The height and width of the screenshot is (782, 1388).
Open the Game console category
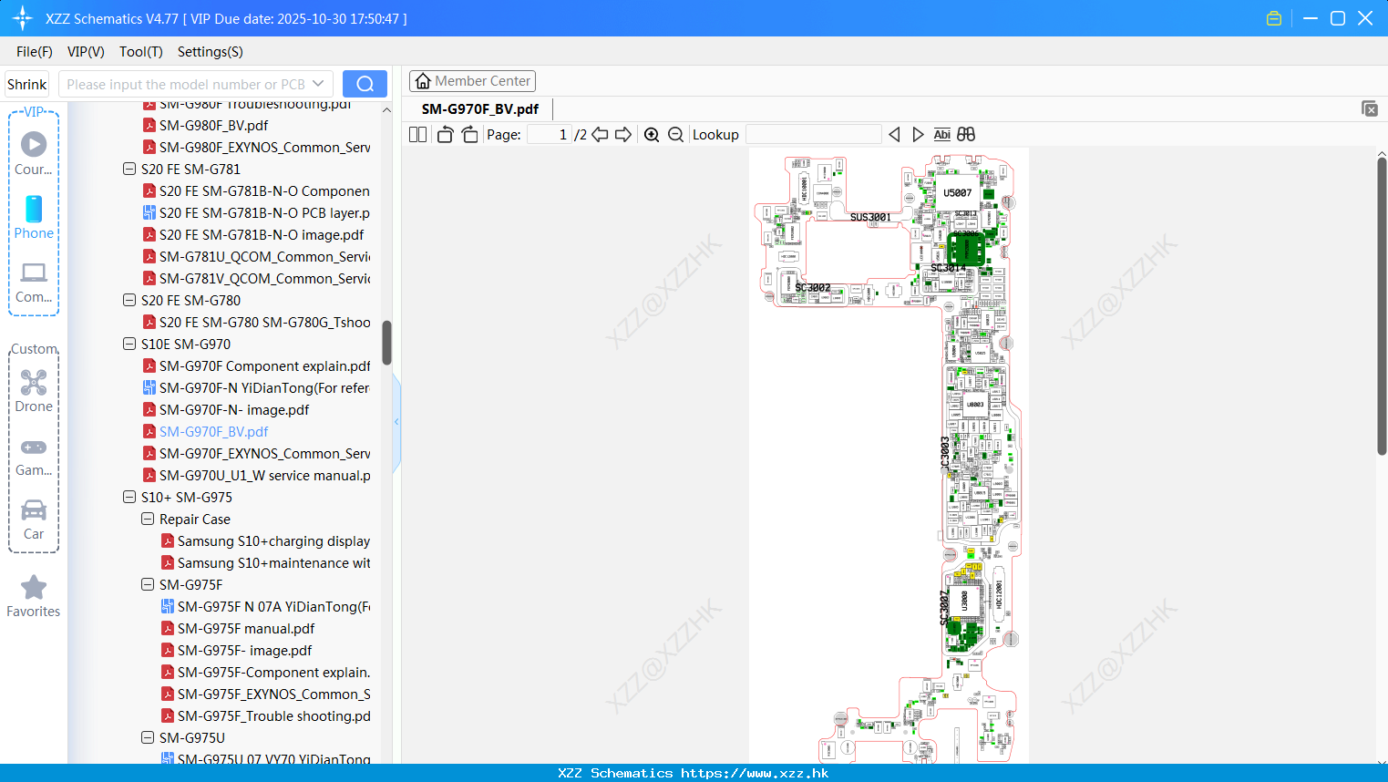[34, 456]
